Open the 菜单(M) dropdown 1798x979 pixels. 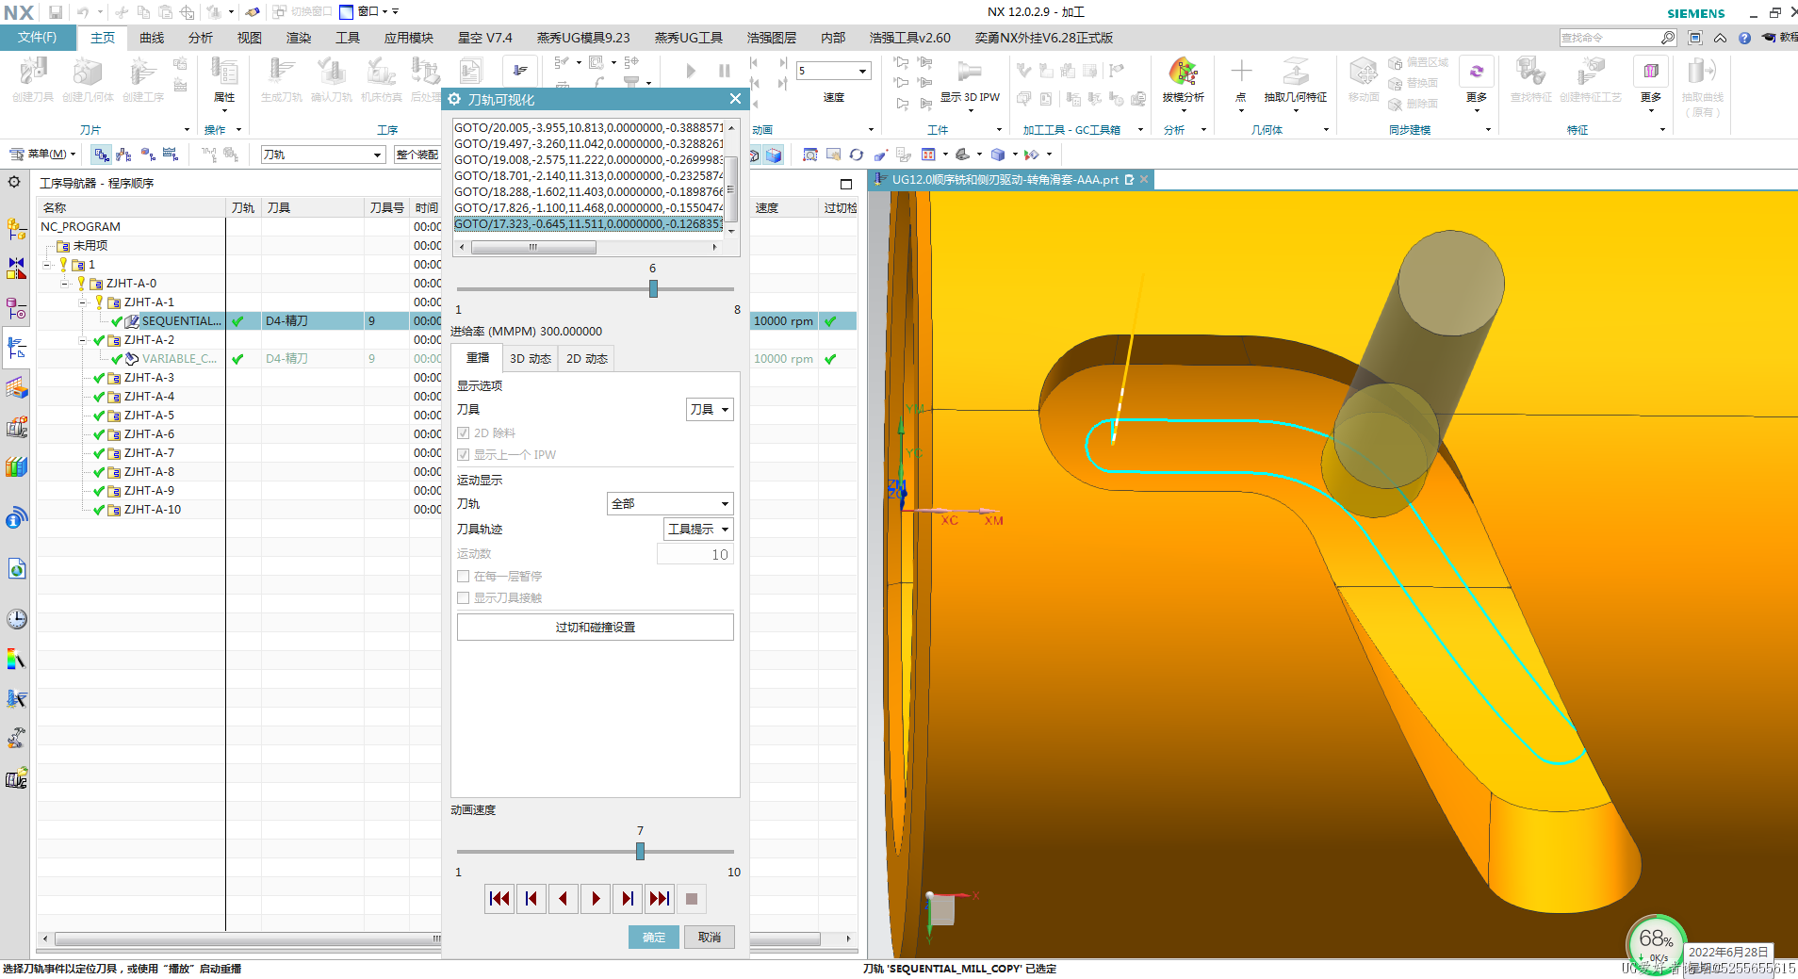point(42,155)
